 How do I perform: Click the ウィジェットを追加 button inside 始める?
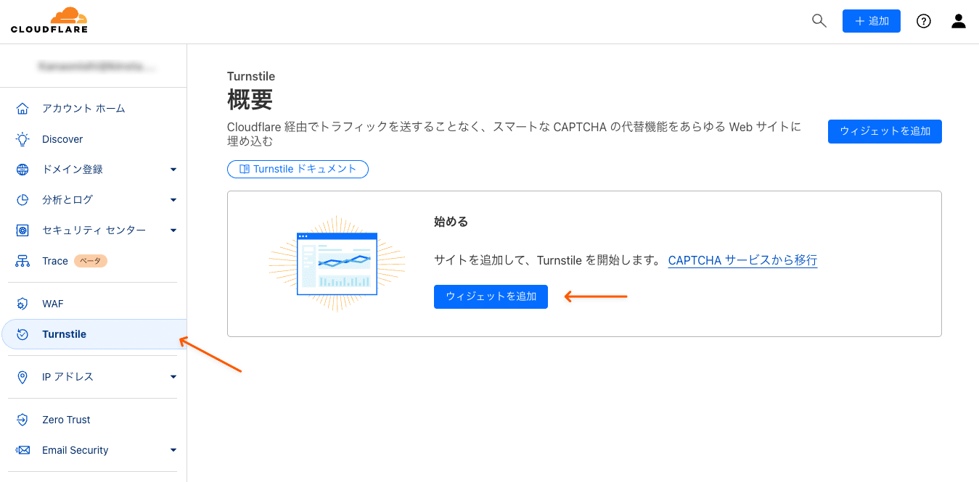[491, 296]
